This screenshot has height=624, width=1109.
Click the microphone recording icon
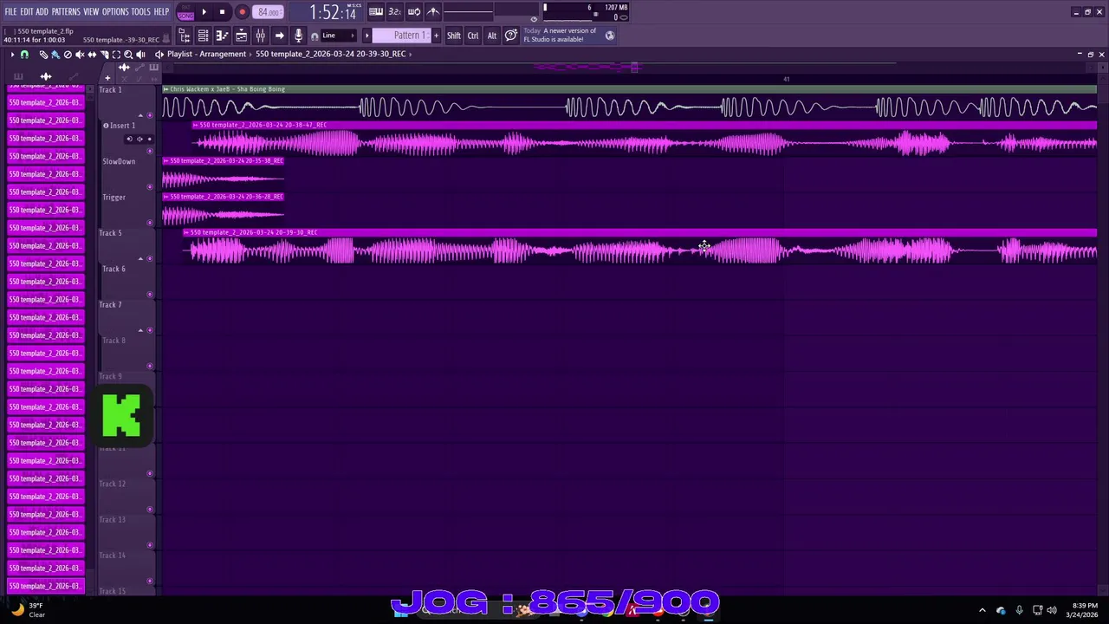point(298,36)
